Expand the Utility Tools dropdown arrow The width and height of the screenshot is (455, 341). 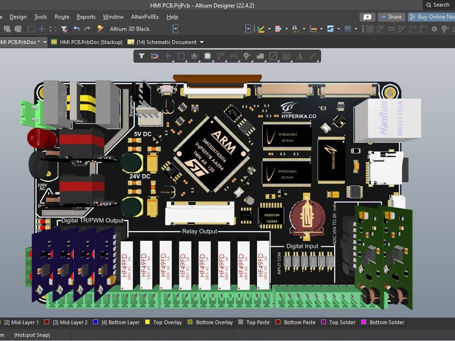pos(269,29)
